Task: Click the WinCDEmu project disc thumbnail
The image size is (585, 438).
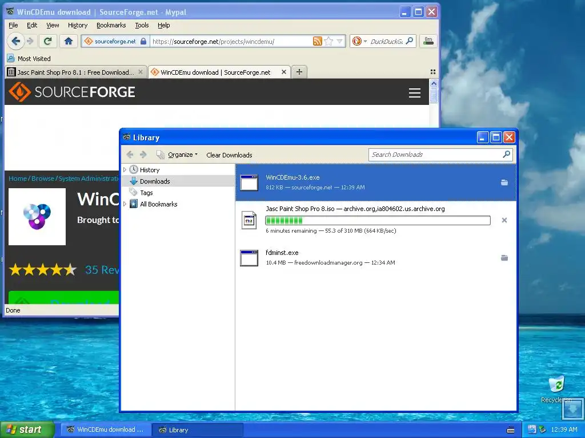Action: (37, 216)
